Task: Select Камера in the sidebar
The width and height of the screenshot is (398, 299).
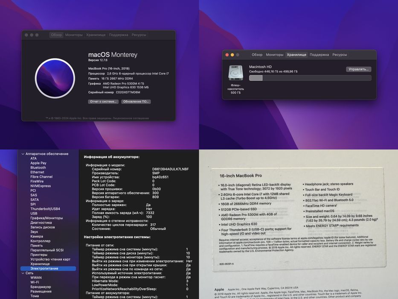Action: tap(37, 236)
